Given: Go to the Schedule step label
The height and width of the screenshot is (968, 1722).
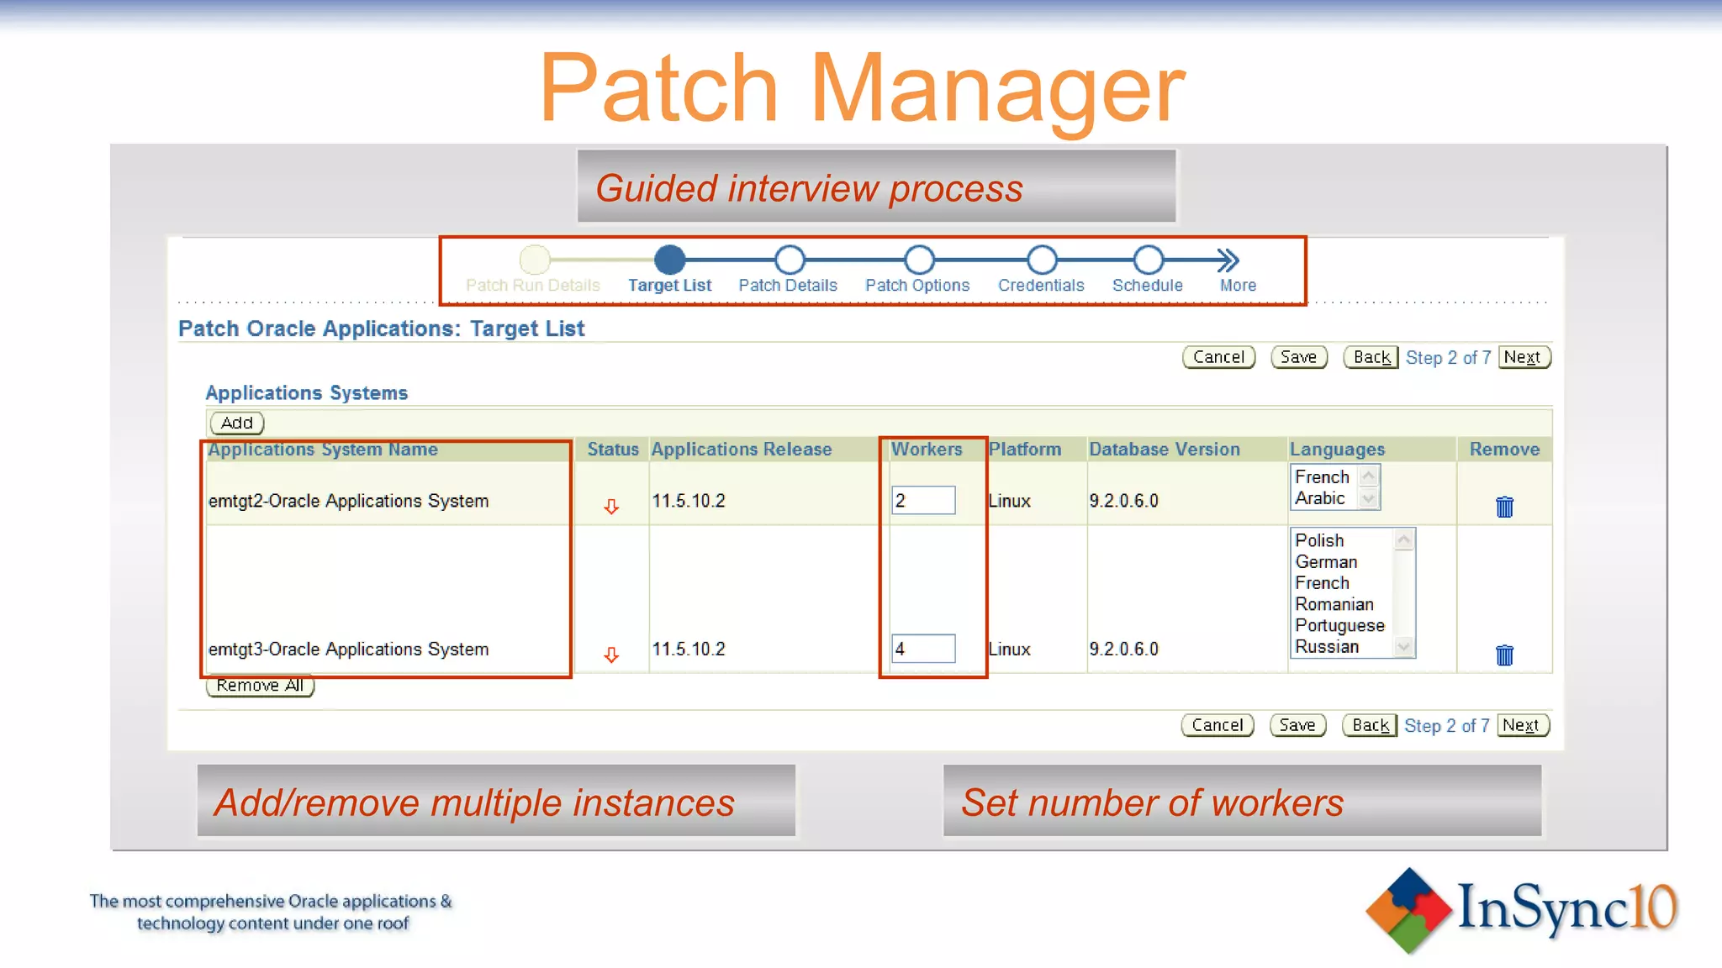Looking at the screenshot, I should [x=1148, y=286].
